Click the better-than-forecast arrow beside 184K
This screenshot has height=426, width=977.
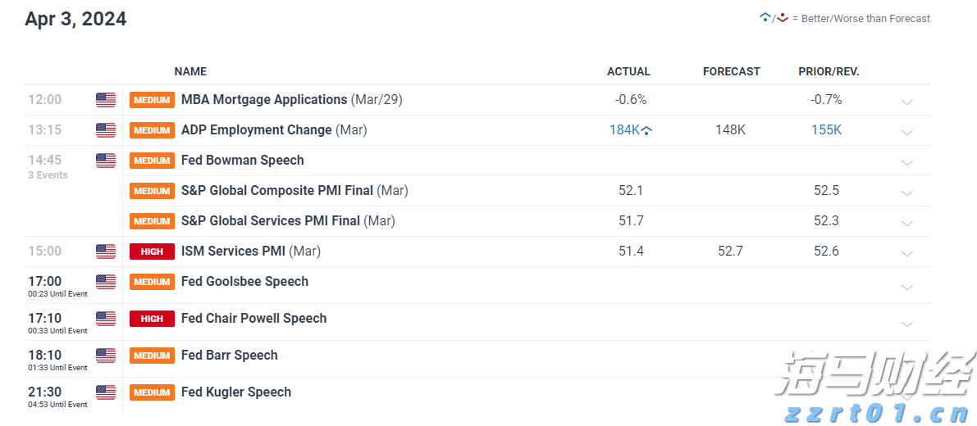pyautogui.click(x=647, y=131)
